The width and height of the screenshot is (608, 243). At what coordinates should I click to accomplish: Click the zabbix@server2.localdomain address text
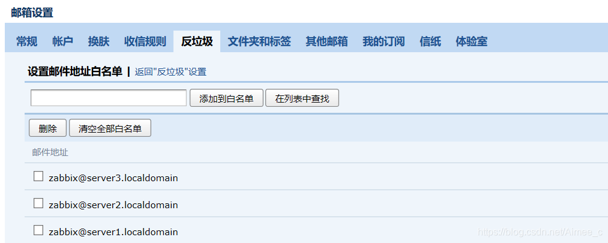point(113,205)
